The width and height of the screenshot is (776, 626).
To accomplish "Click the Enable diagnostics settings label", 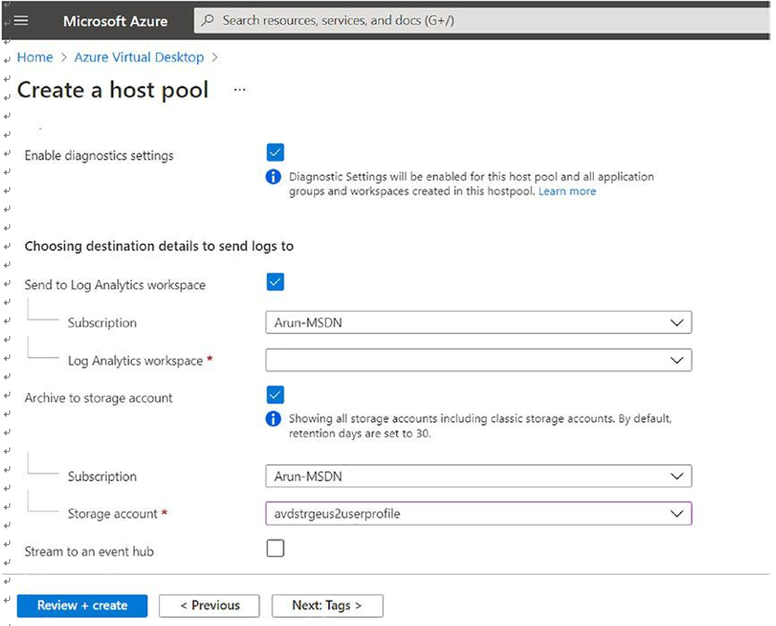I will tap(99, 155).
